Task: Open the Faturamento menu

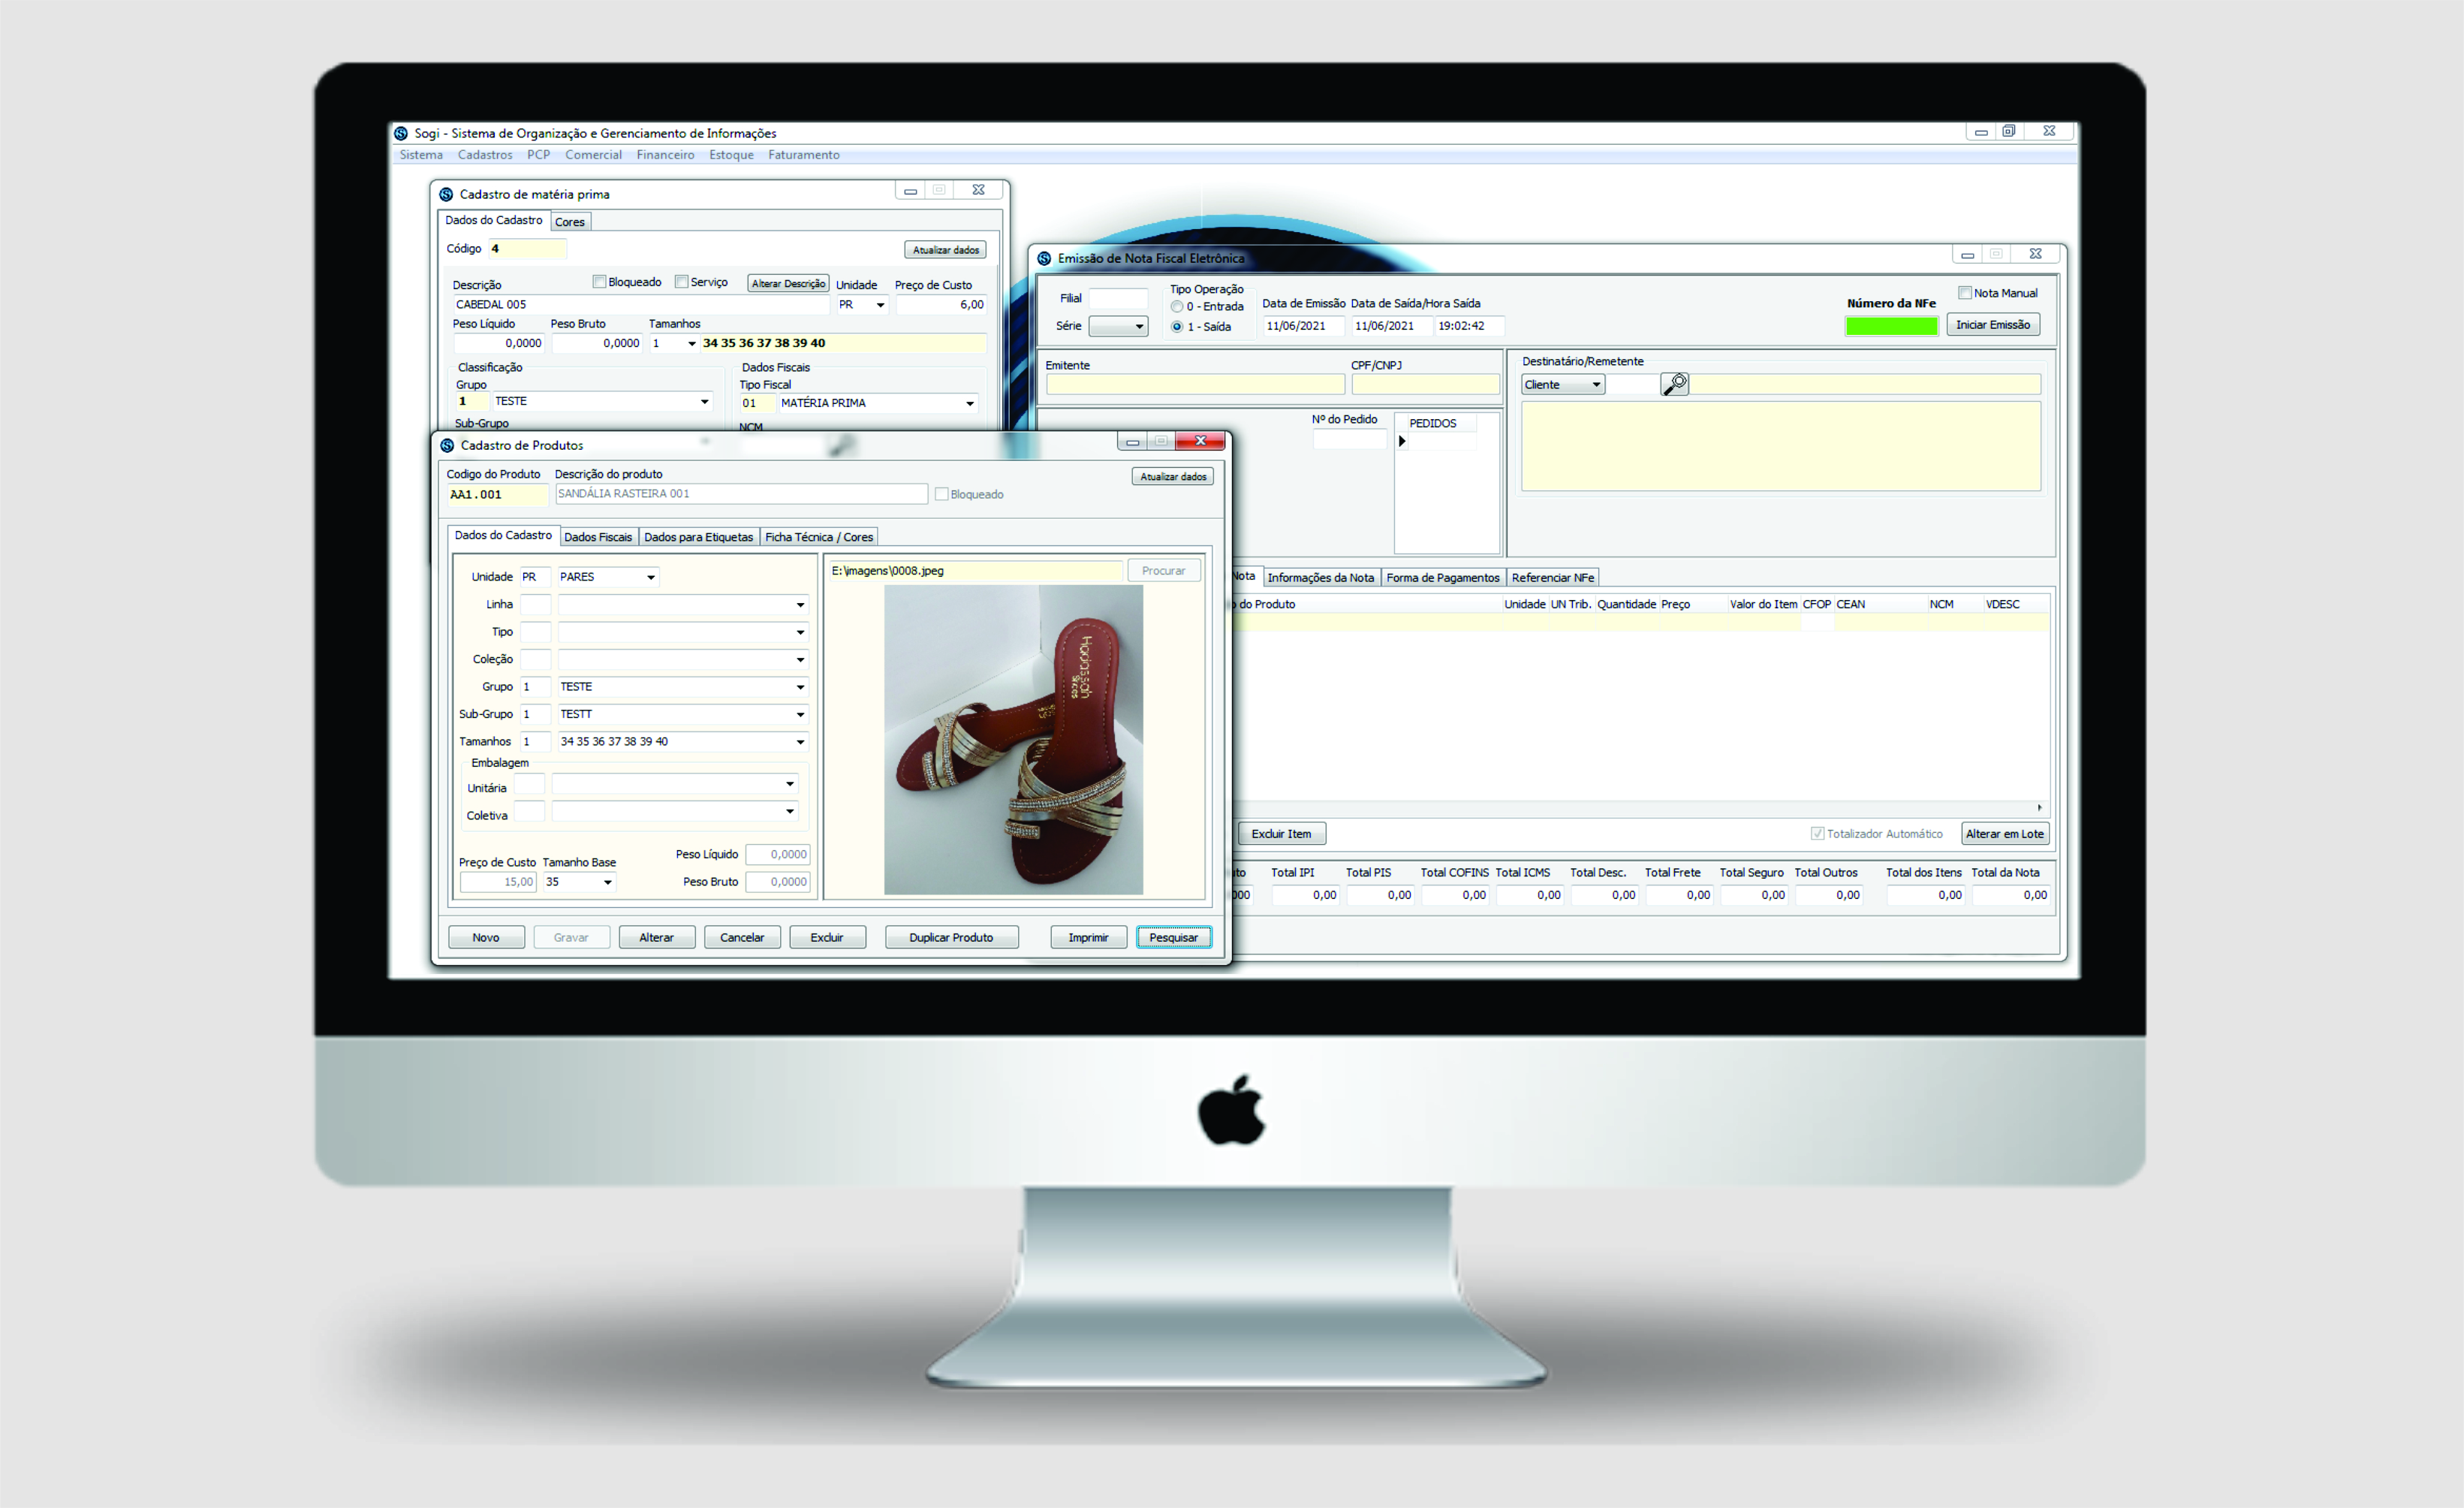Action: [803, 155]
